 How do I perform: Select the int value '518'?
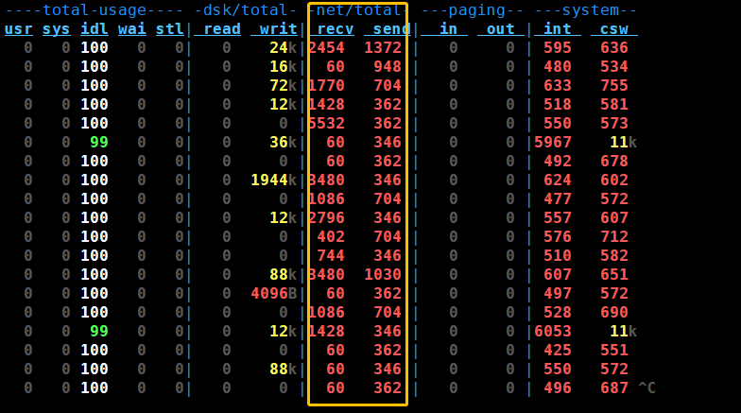tap(558, 104)
